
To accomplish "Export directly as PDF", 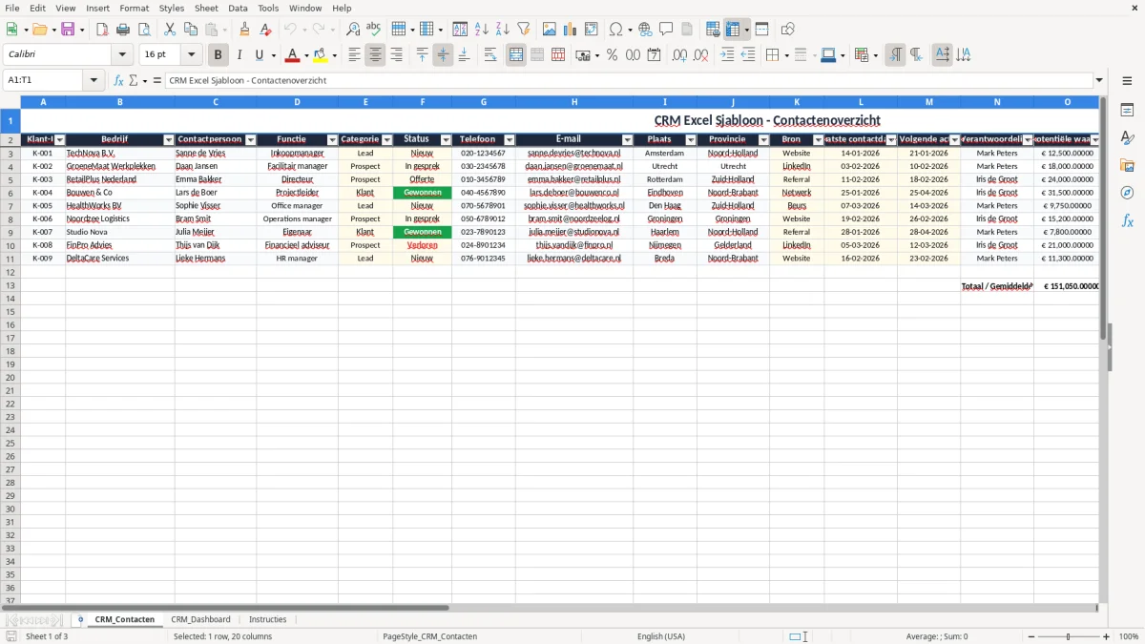I will point(102,30).
